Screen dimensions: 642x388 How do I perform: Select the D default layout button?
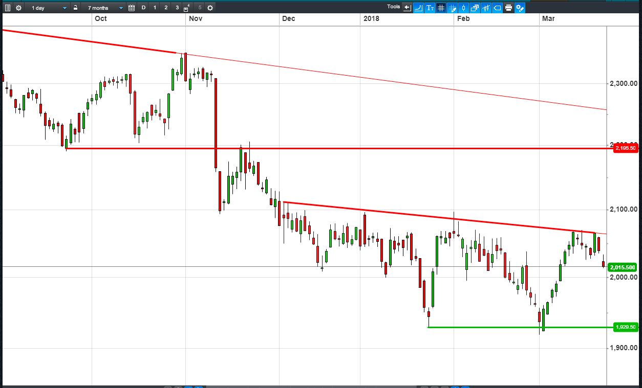[143, 8]
